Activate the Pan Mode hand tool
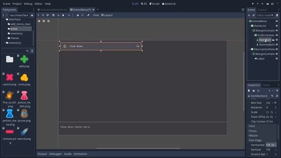 pyautogui.click(x=63, y=15)
